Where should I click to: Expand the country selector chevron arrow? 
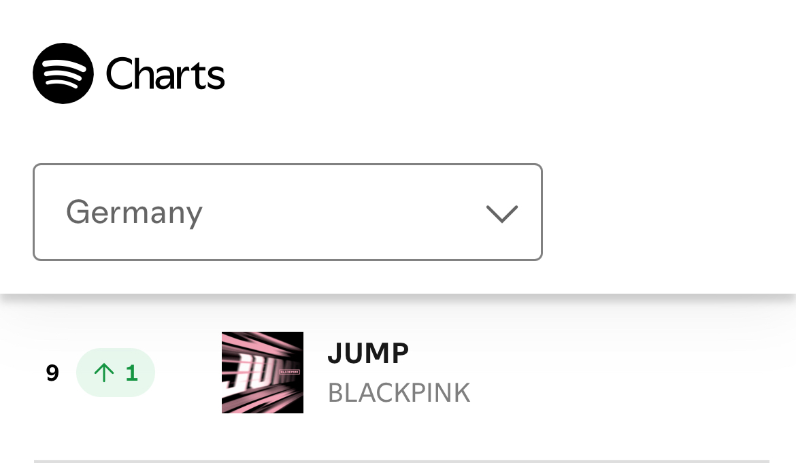502,214
